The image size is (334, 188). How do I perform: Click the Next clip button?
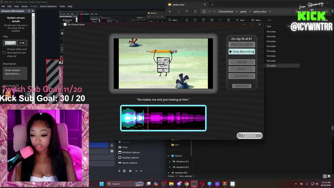point(242,62)
